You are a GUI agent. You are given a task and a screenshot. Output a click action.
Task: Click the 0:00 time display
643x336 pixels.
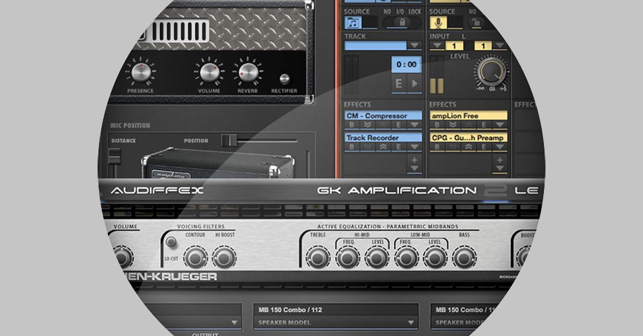(x=405, y=64)
